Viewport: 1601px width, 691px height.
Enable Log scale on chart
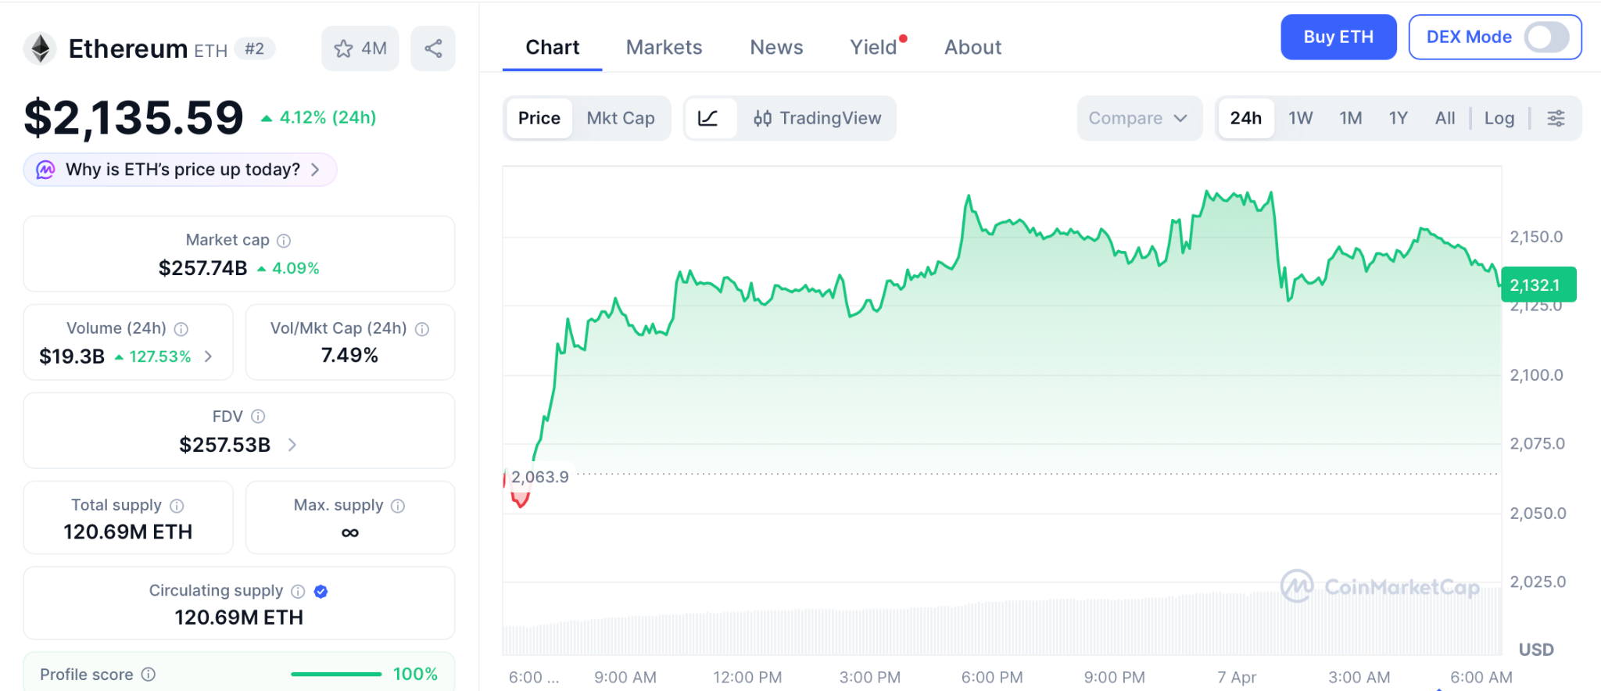1499,118
